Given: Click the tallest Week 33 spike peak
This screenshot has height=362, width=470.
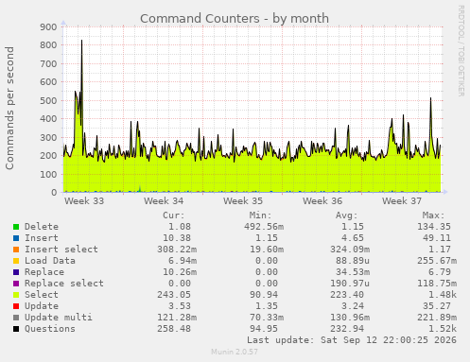Looking at the screenshot, I should 82,41.
